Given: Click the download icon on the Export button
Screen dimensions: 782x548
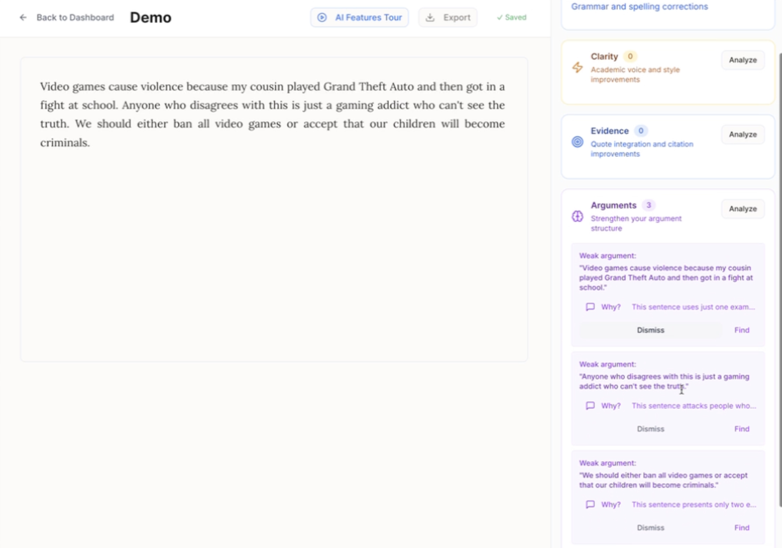Looking at the screenshot, I should (x=430, y=17).
